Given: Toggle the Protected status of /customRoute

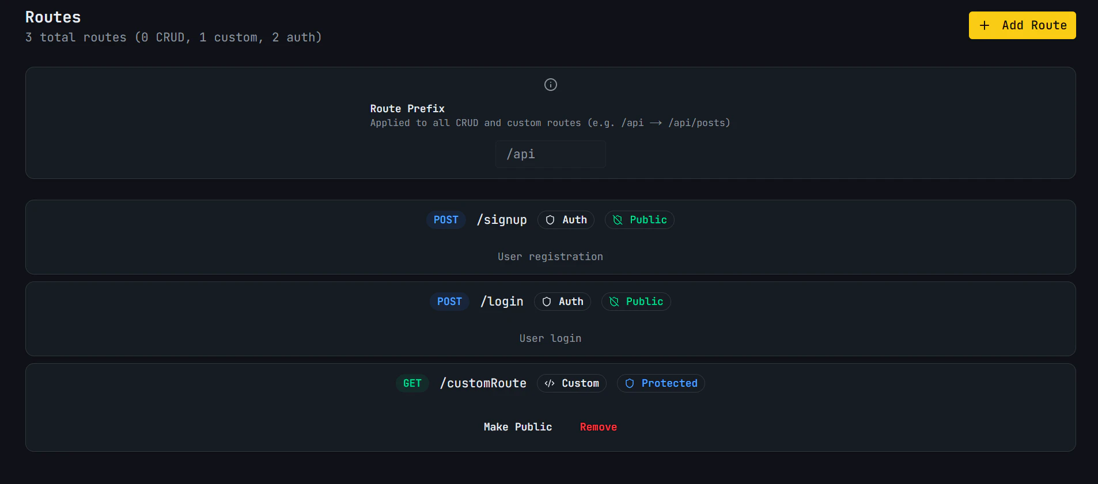Looking at the screenshot, I should pyautogui.click(x=660, y=383).
